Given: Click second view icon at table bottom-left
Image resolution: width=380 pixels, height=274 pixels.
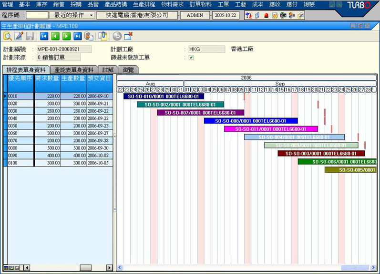Looking at the screenshot, I should point(11,268).
